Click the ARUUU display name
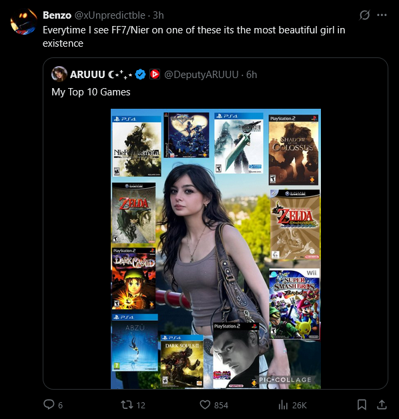The width and height of the screenshot is (399, 419). coord(87,75)
